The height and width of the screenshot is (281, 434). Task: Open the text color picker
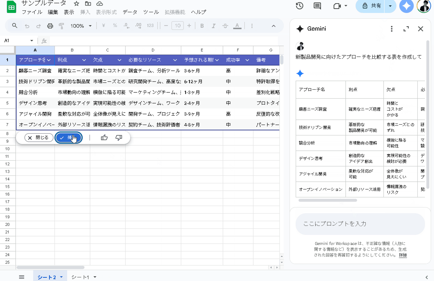[x=237, y=26]
